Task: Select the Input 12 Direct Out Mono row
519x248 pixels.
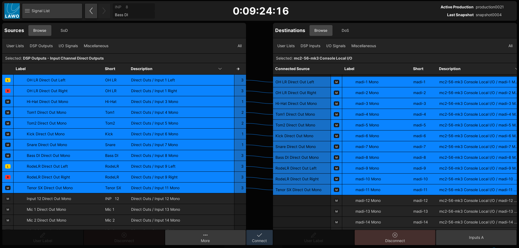Action: 118,199
